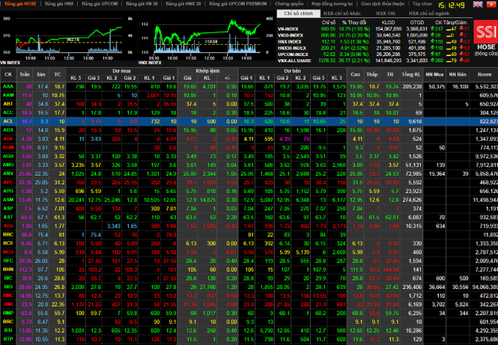Select stock symbol BMP

pos(8,313)
